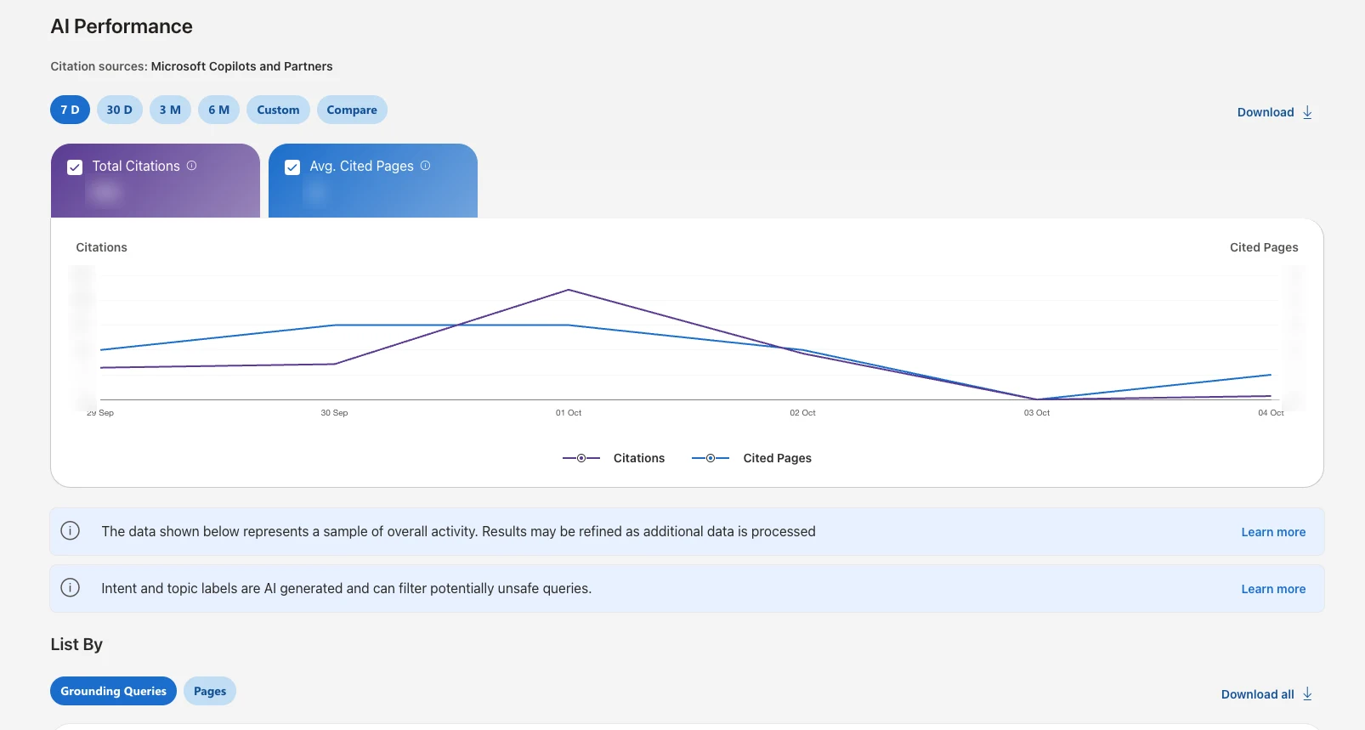Click the info icon next to Total Citations
The height and width of the screenshot is (730, 1365).
tap(191, 166)
